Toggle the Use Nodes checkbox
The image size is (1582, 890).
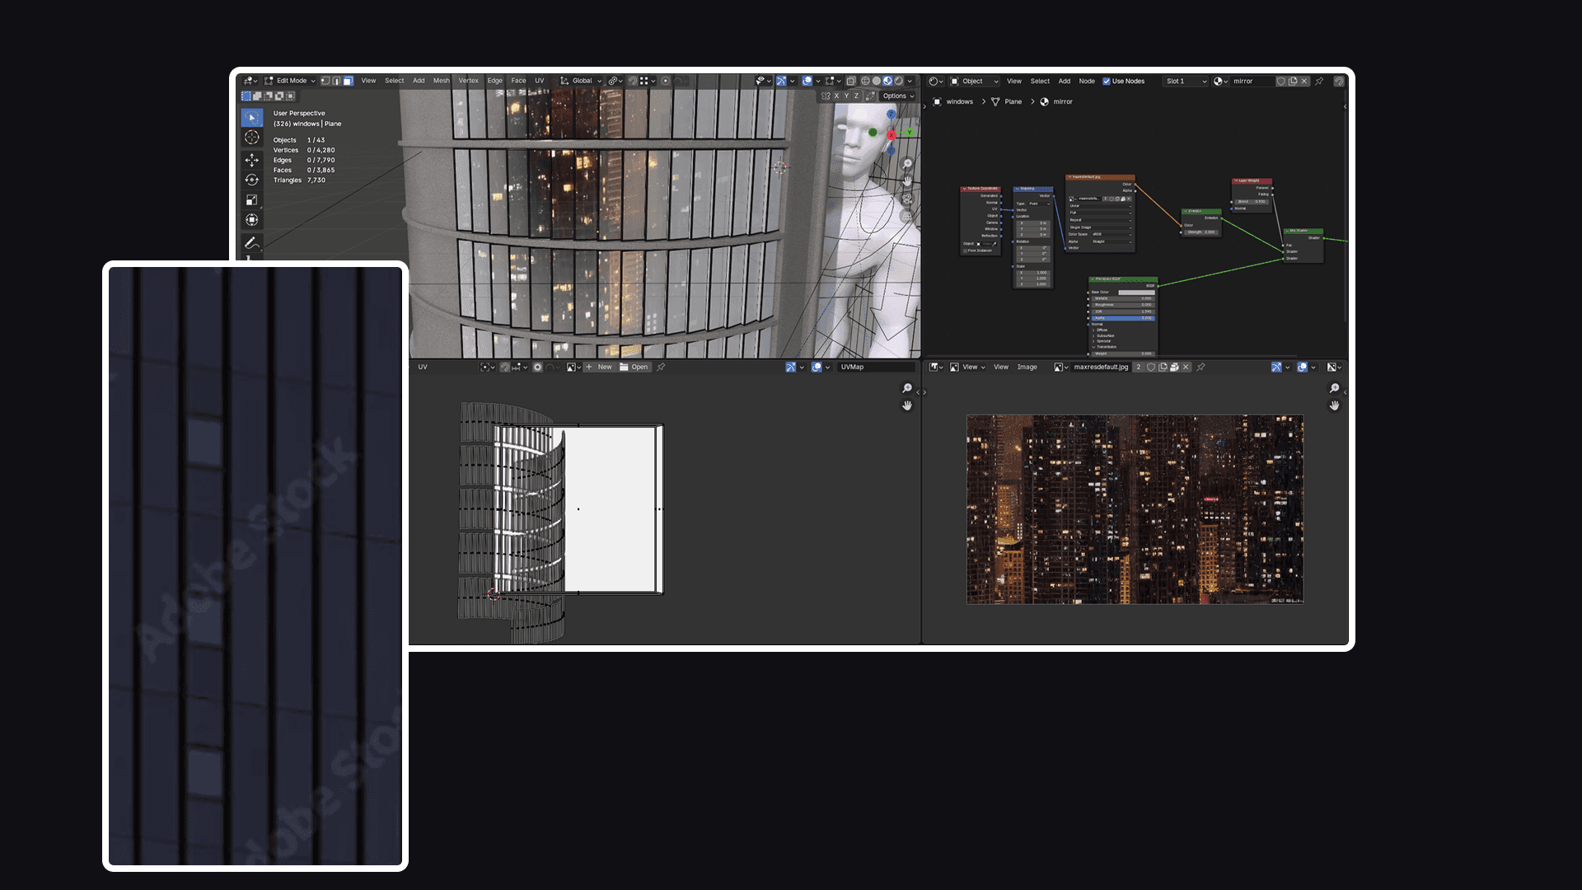[1107, 81]
